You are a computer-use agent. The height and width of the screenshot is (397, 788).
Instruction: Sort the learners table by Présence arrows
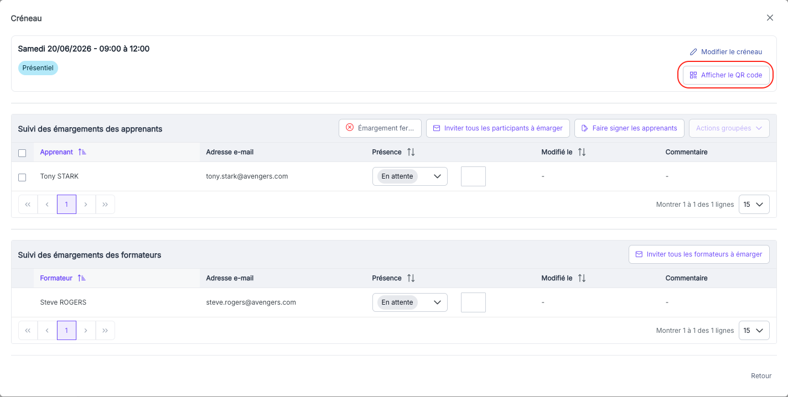[x=411, y=152]
